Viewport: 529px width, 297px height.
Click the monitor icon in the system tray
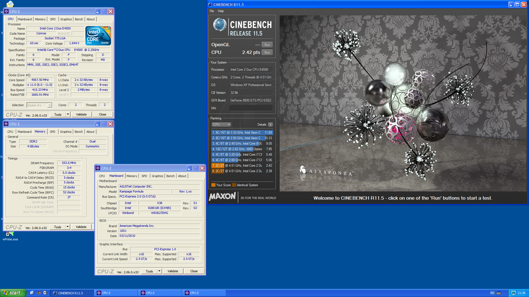pos(514,293)
